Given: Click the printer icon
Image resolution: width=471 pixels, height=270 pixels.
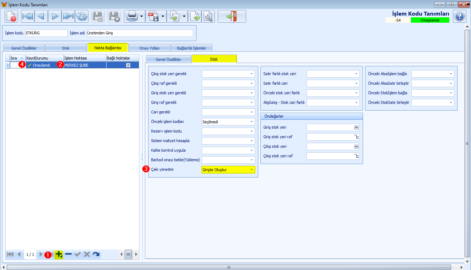Looking at the screenshot, I should (132, 16).
